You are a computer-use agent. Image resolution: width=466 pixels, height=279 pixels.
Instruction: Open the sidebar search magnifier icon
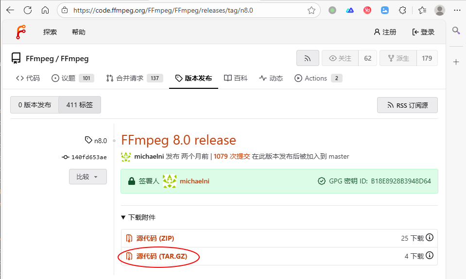pyautogui.click(x=456, y=30)
